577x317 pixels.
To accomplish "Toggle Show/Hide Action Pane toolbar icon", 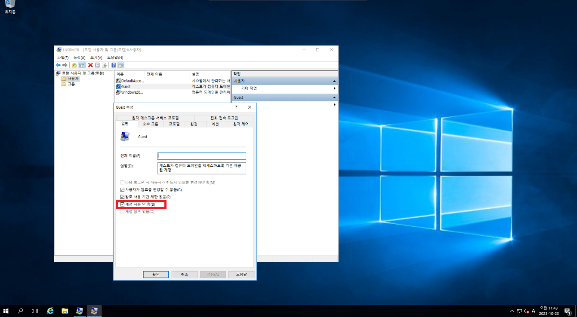I will [x=121, y=65].
